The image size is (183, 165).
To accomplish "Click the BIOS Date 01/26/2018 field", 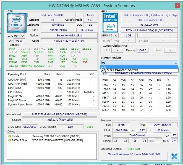I will coord(30,127).
